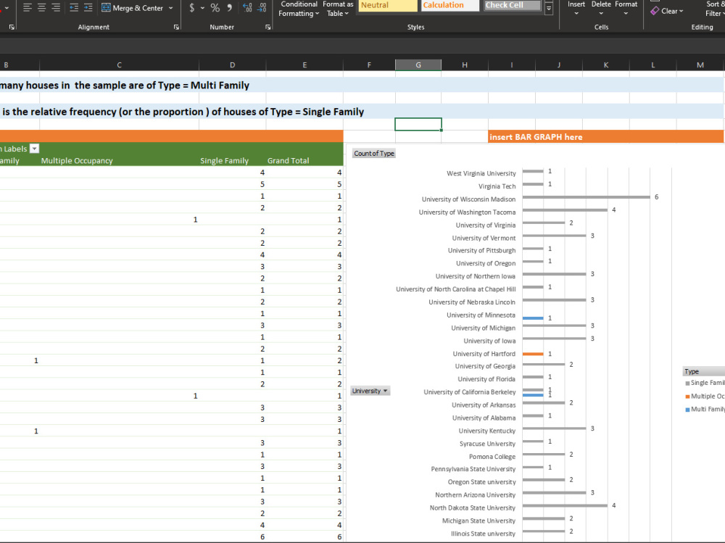This screenshot has height=543, width=725.
Task: Select column G header
Action: (x=418, y=65)
